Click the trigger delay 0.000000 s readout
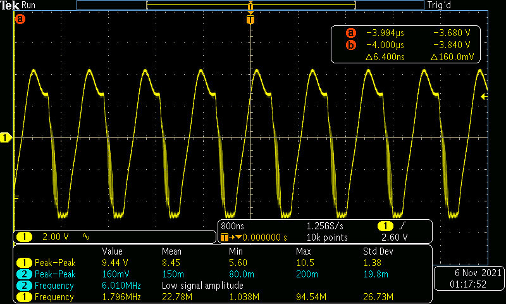Viewport: 506px width, 304px height. pyautogui.click(x=264, y=237)
